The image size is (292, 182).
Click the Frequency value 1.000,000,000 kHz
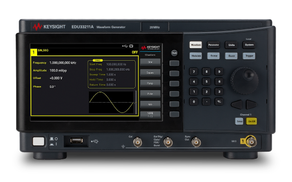(63, 63)
